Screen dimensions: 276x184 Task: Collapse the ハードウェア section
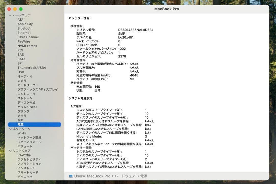(x=10, y=15)
